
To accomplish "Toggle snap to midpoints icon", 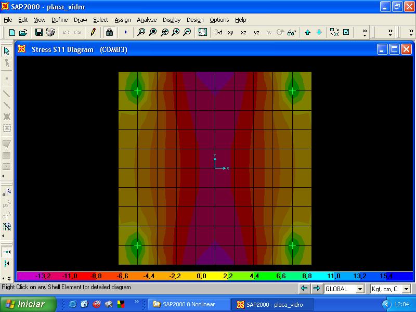I will click(7, 264).
